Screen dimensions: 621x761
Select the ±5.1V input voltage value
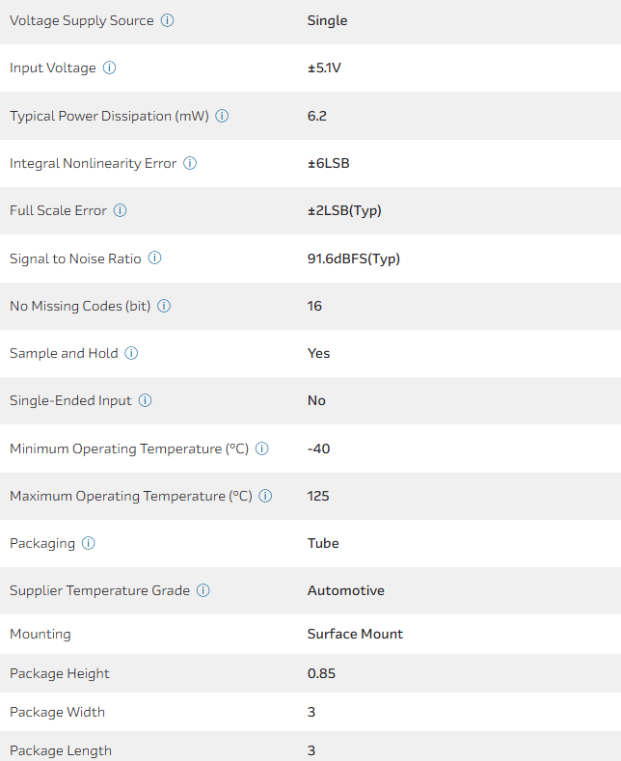pyautogui.click(x=324, y=68)
